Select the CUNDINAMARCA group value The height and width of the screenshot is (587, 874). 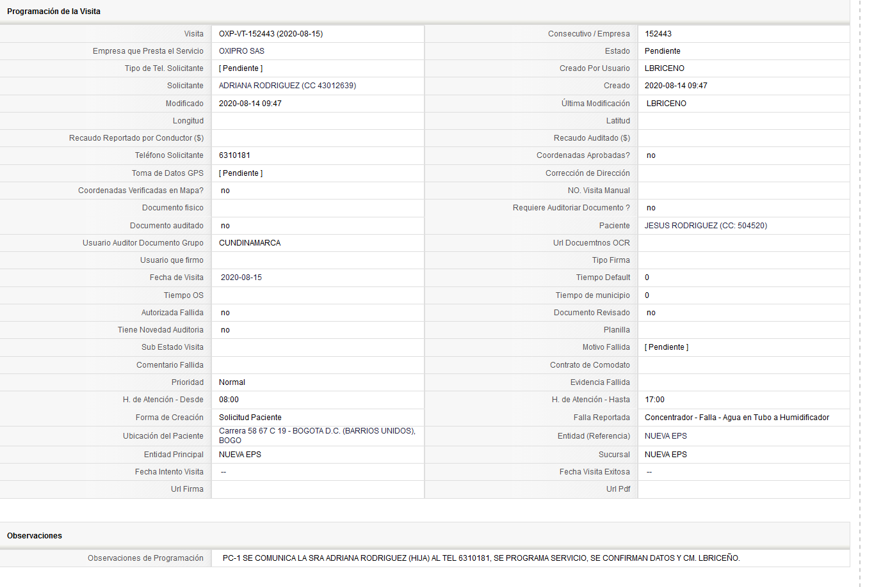tap(250, 243)
